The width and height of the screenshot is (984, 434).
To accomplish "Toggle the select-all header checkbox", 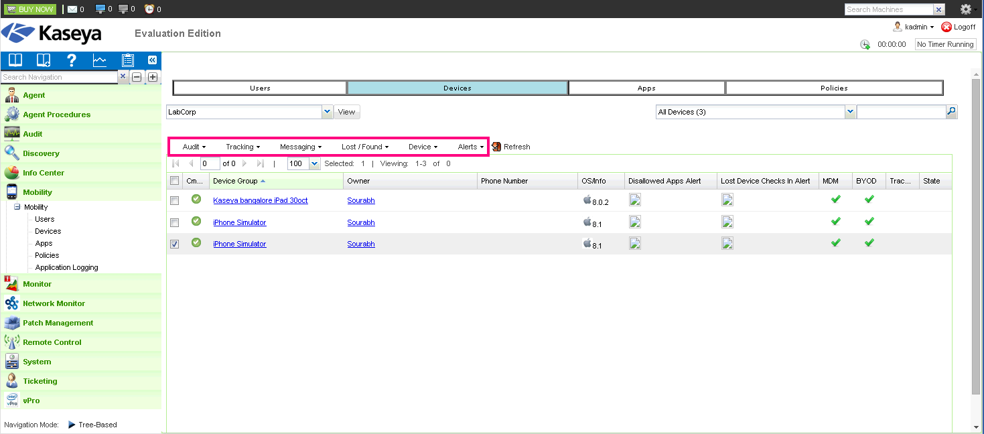I will click(x=175, y=181).
